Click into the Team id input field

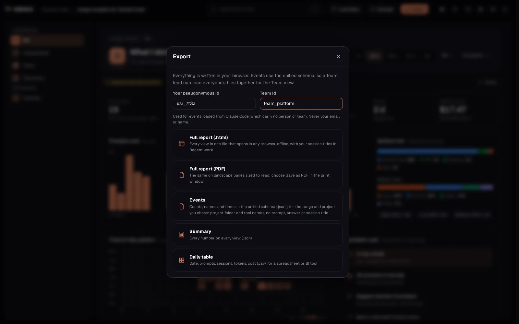(301, 104)
